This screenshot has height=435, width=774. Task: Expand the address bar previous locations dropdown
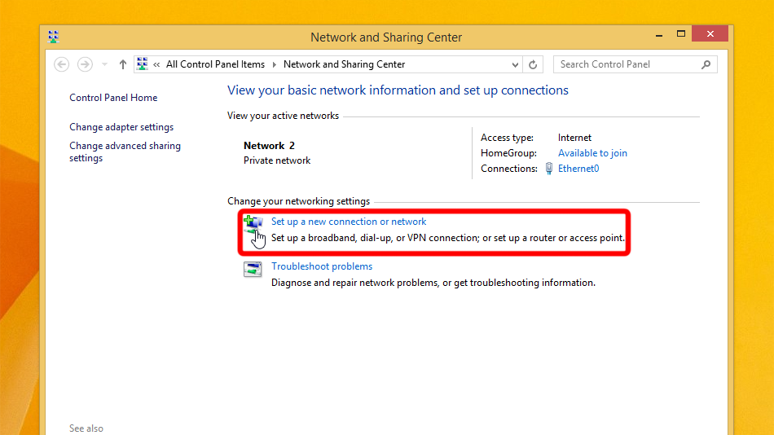coord(515,64)
